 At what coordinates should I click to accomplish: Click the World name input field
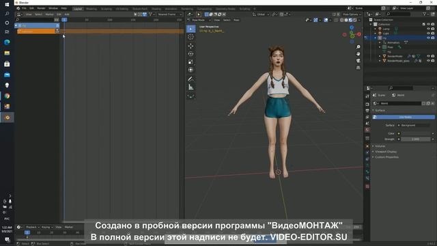click(401, 103)
